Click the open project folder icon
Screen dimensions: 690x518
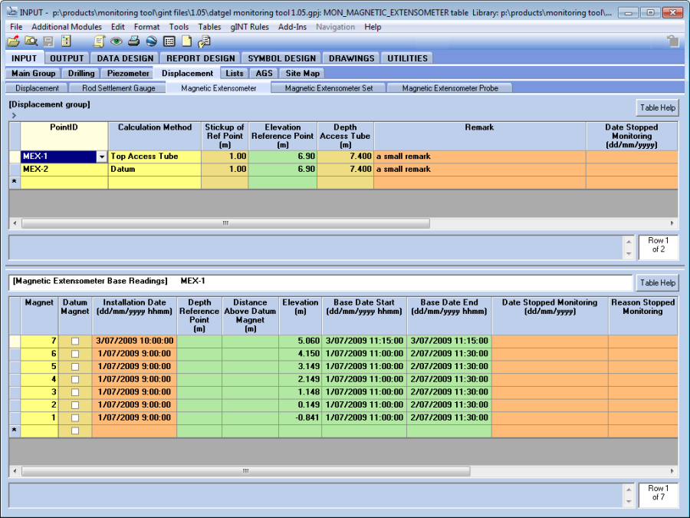tap(13, 41)
